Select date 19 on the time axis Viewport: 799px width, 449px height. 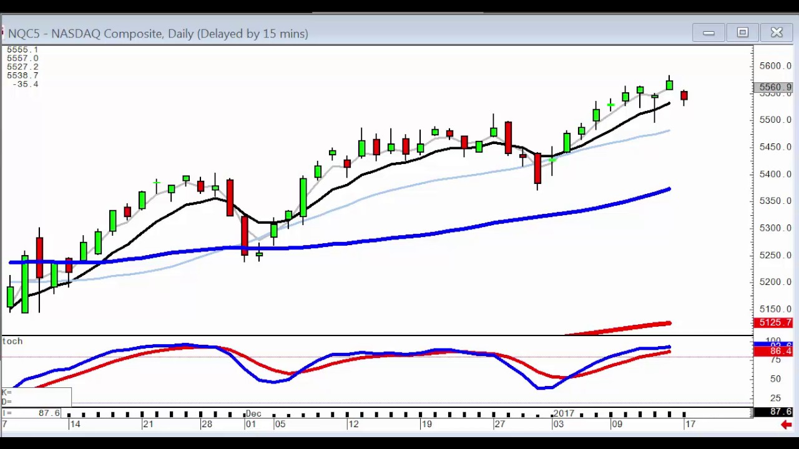426,424
